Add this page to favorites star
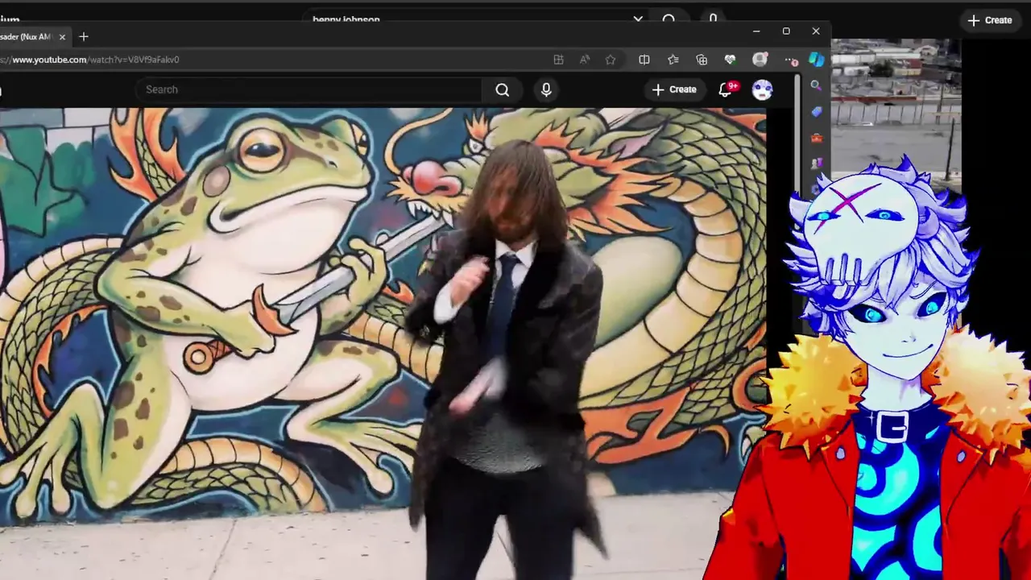 point(611,60)
